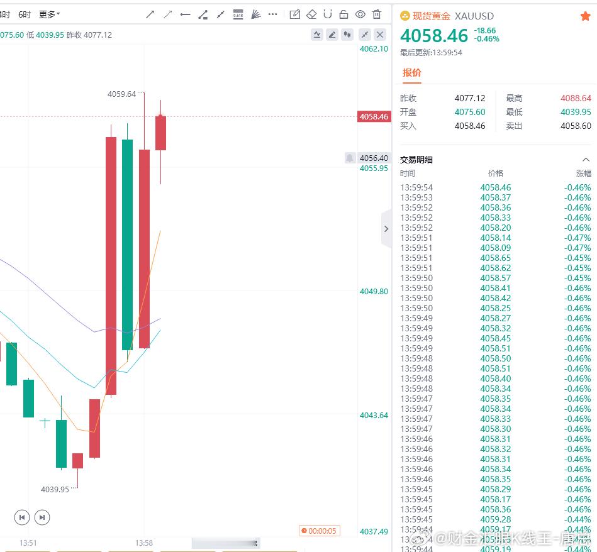This screenshot has width=597, height=552.
Task: Click the 开盘 value 4075.60
Action: [470, 112]
